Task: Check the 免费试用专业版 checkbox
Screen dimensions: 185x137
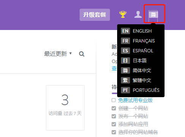Action: (x=114, y=100)
